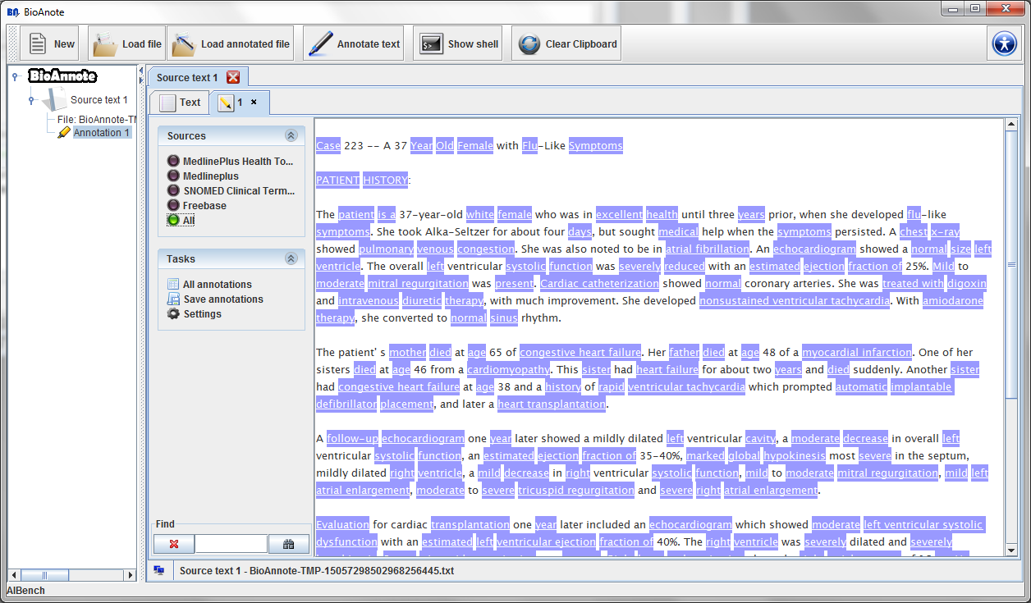This screenshot has width=1031, height=603.
Task: Click the Annotate text pen button
Action: point(355,43)
